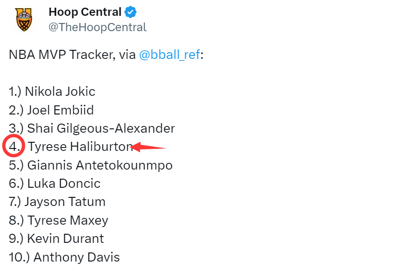The image size is (400, 274).
Task: Select the Giannis Antetokounmpo entry
Action: tap(100, 165)
